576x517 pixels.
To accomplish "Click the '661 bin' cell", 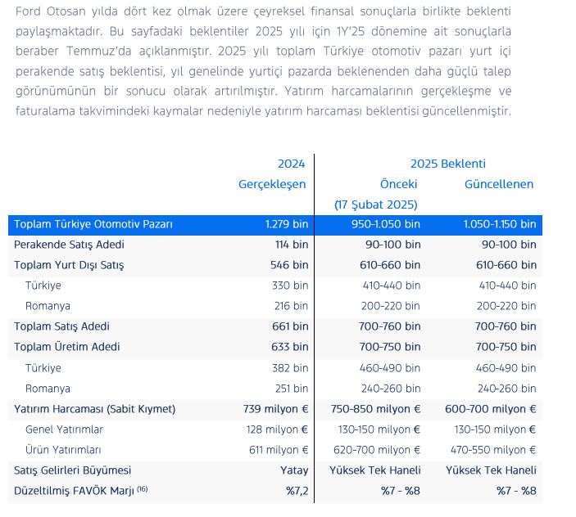I will click(290, 326).
